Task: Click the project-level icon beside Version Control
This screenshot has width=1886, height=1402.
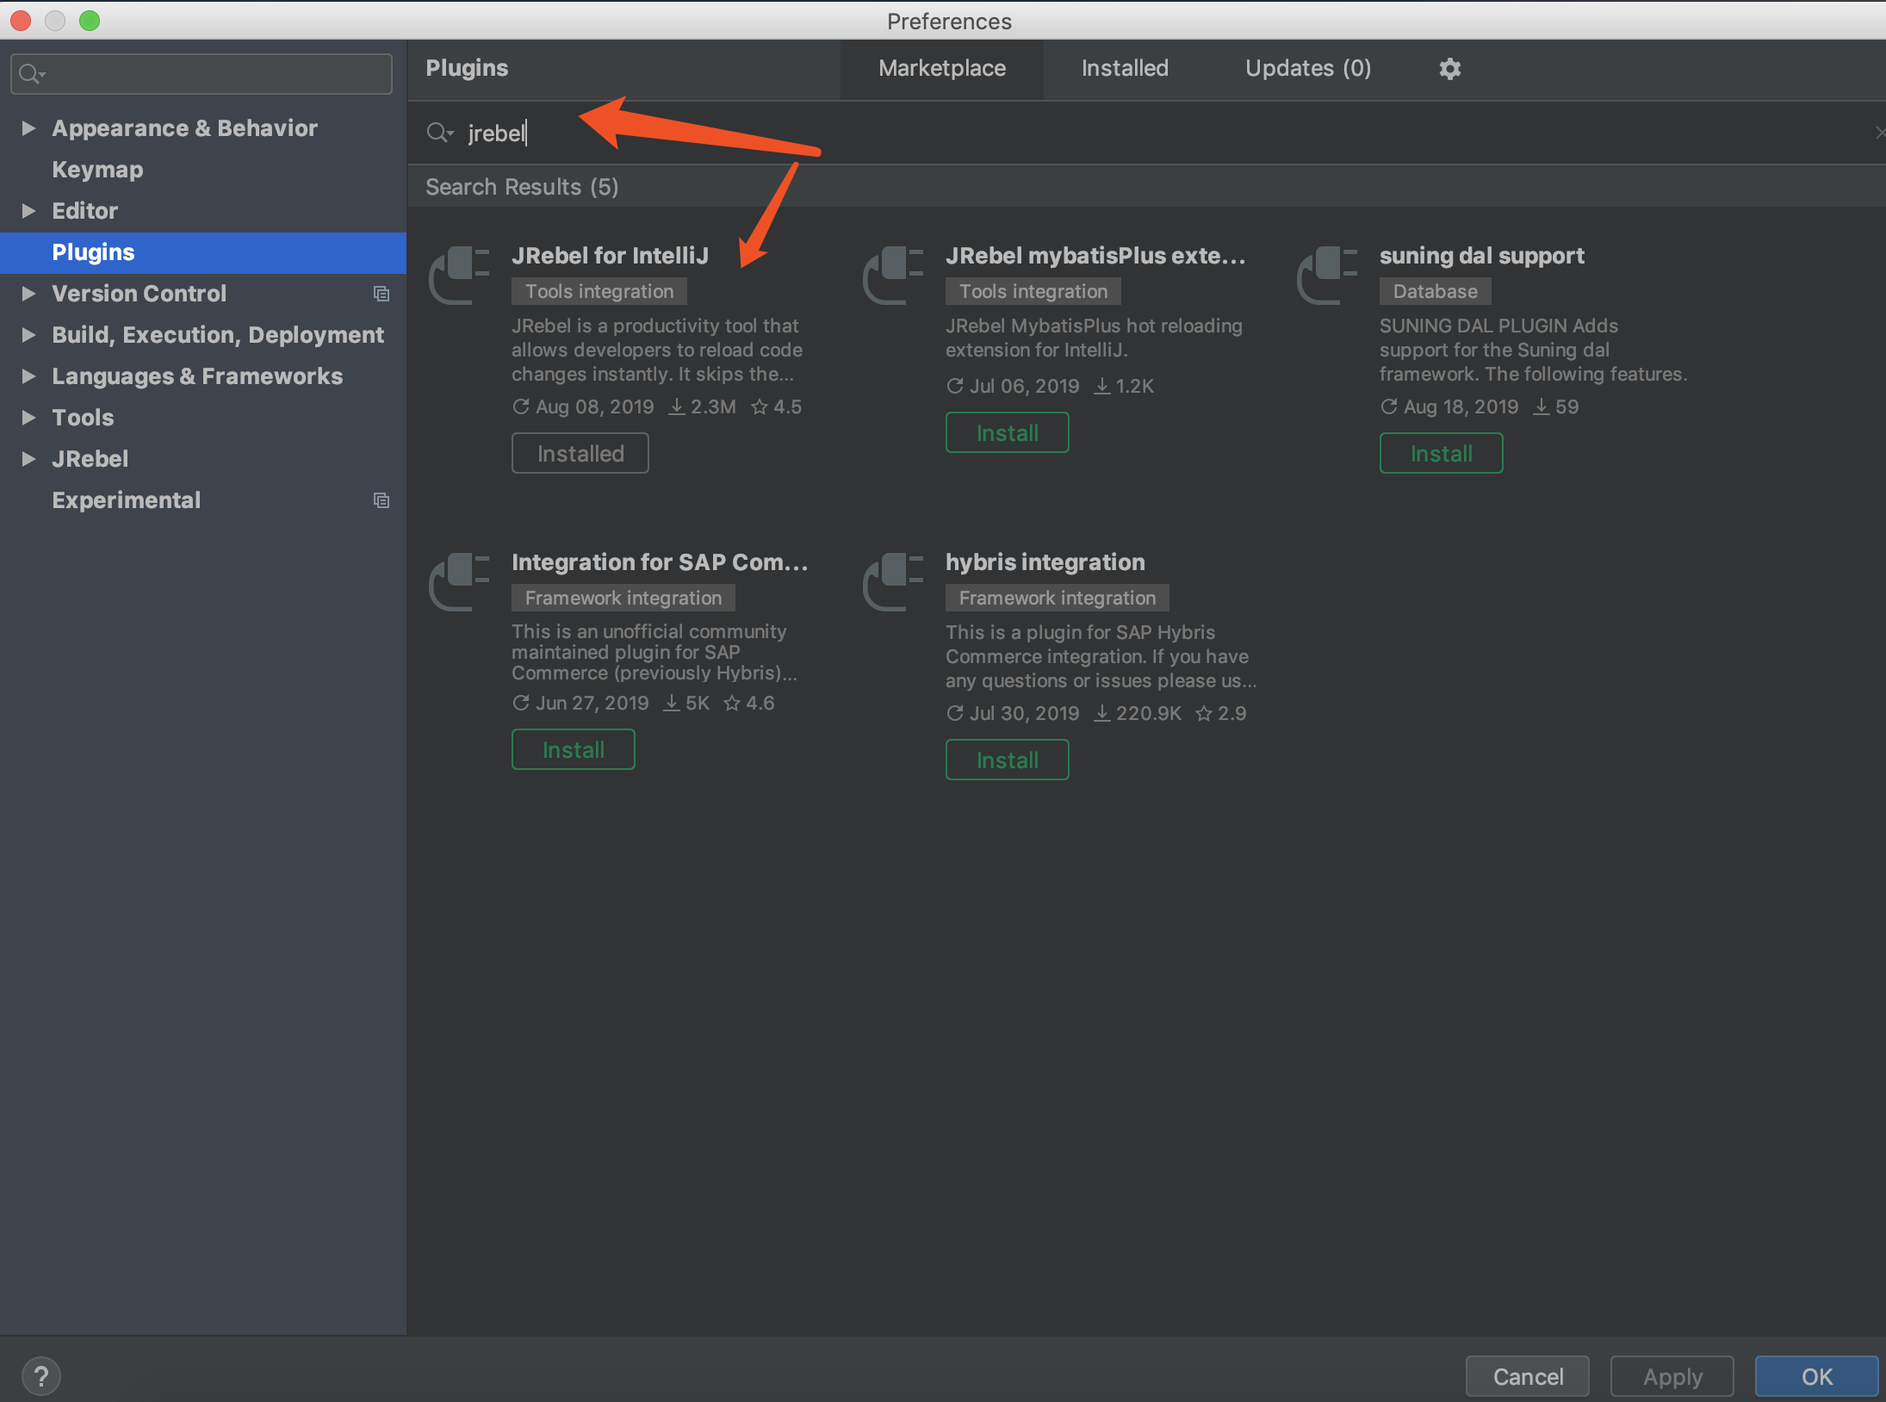Action: [381, 294]
